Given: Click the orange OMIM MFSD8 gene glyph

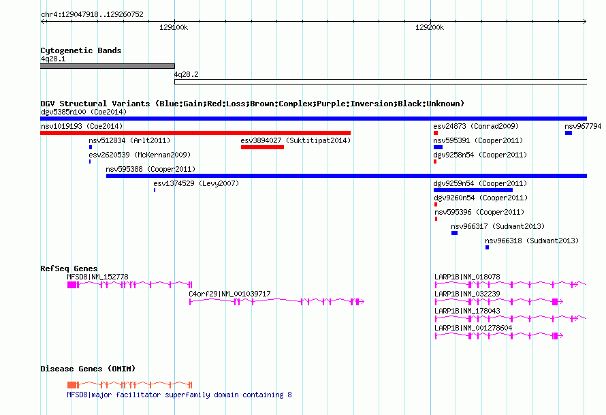Looking at the screenshot, I should pos(130,385).
